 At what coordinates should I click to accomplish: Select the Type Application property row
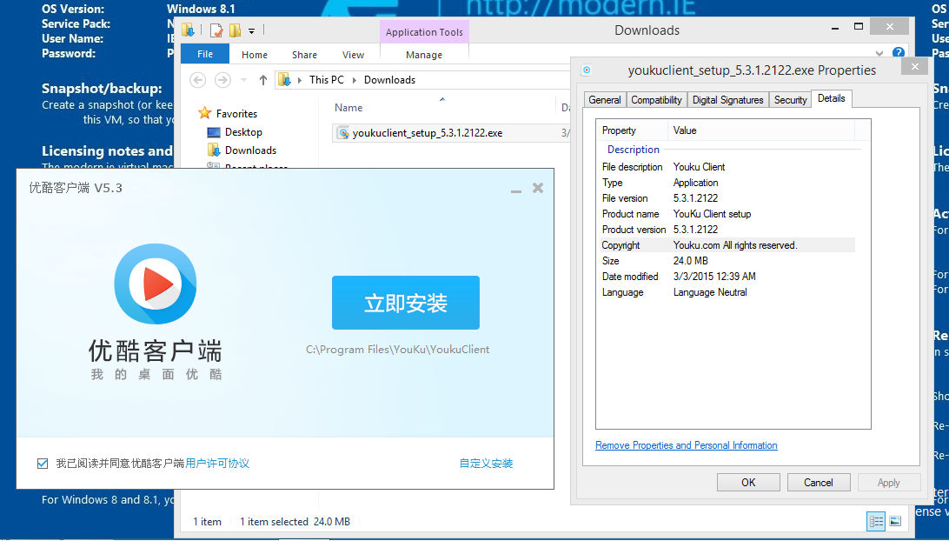point(727,183)
